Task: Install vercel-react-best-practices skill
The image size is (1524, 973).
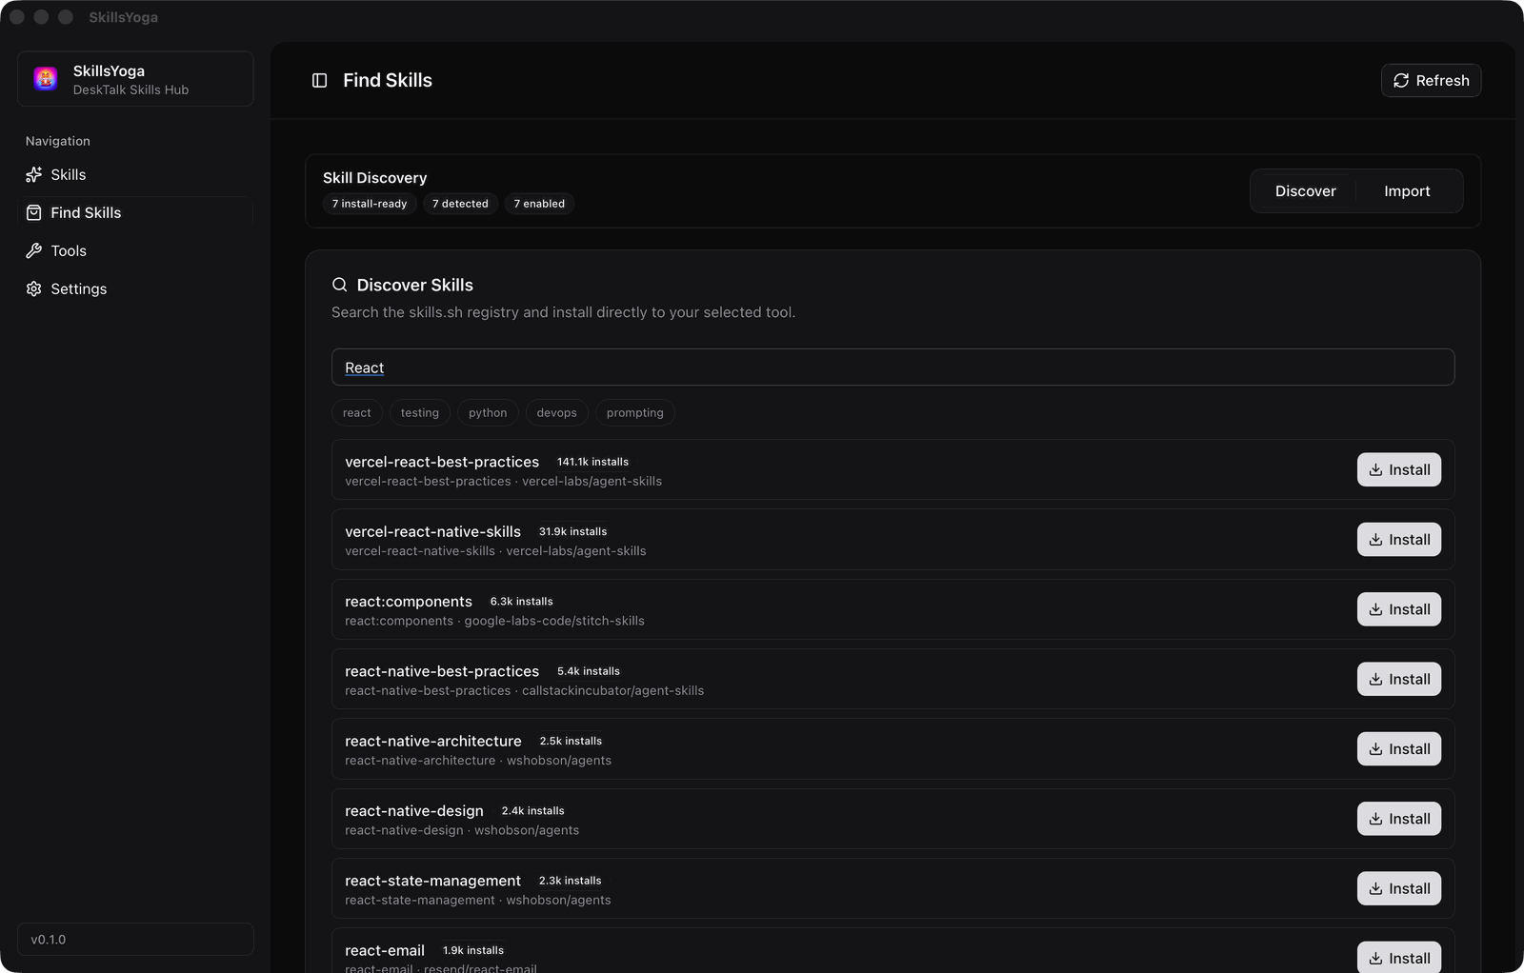Action: tap(1398, 470)
